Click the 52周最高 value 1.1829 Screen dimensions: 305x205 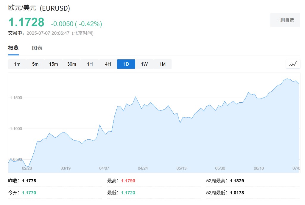237,181
